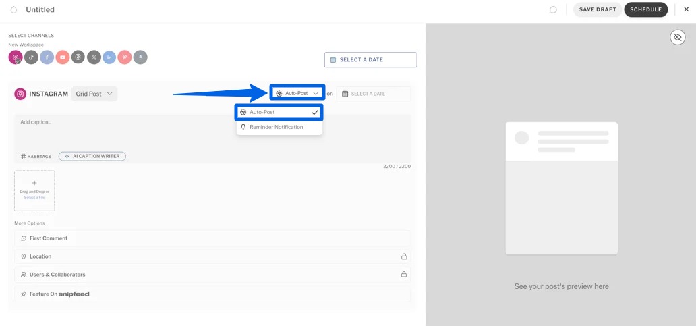Click the New Workspace label

point(26,45)
